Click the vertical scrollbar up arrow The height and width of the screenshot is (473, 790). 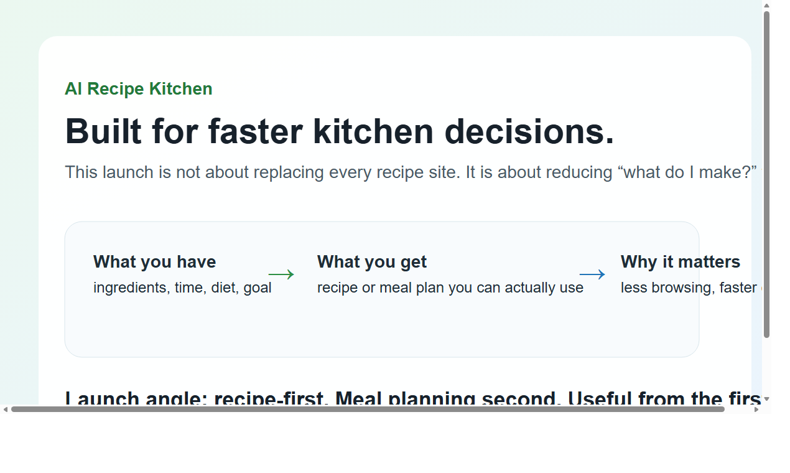tap(767, 6)
